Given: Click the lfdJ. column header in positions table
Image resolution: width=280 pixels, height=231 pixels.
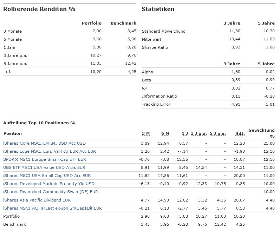Looking at the screenshot, I should (240, 133).
